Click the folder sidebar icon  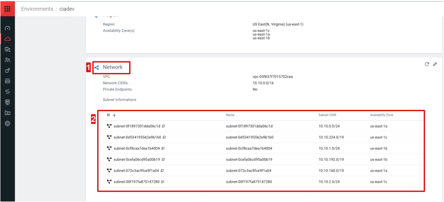(8, 113)
